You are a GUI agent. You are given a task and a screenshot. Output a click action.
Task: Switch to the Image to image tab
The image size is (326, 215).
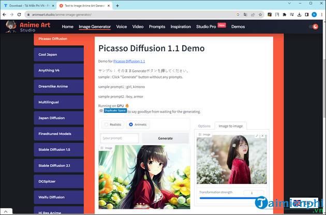point(231,126)
